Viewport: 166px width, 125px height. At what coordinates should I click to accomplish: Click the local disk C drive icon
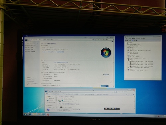point(60,101)
